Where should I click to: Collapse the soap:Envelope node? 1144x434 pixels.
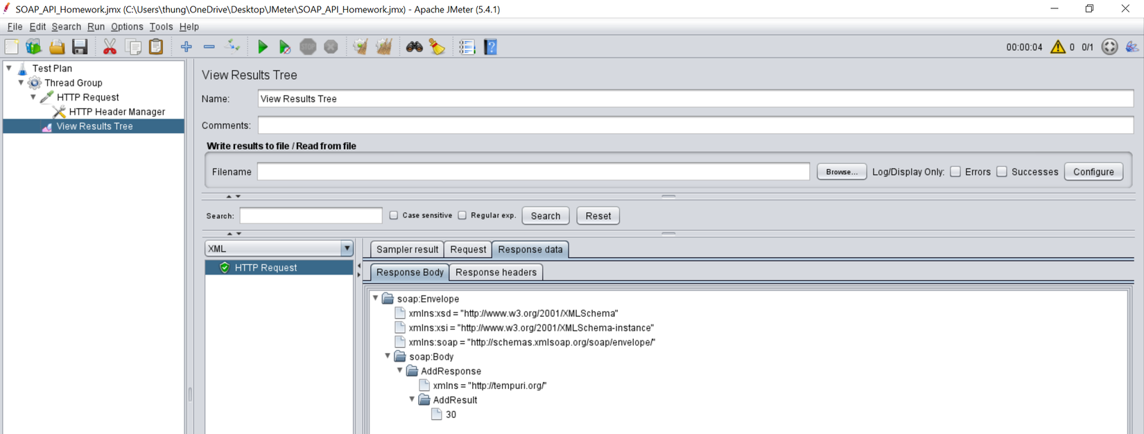[x=376, y=298]
